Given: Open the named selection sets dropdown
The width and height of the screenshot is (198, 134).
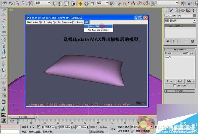Looking at the screenshot, I should coord(168,3).
